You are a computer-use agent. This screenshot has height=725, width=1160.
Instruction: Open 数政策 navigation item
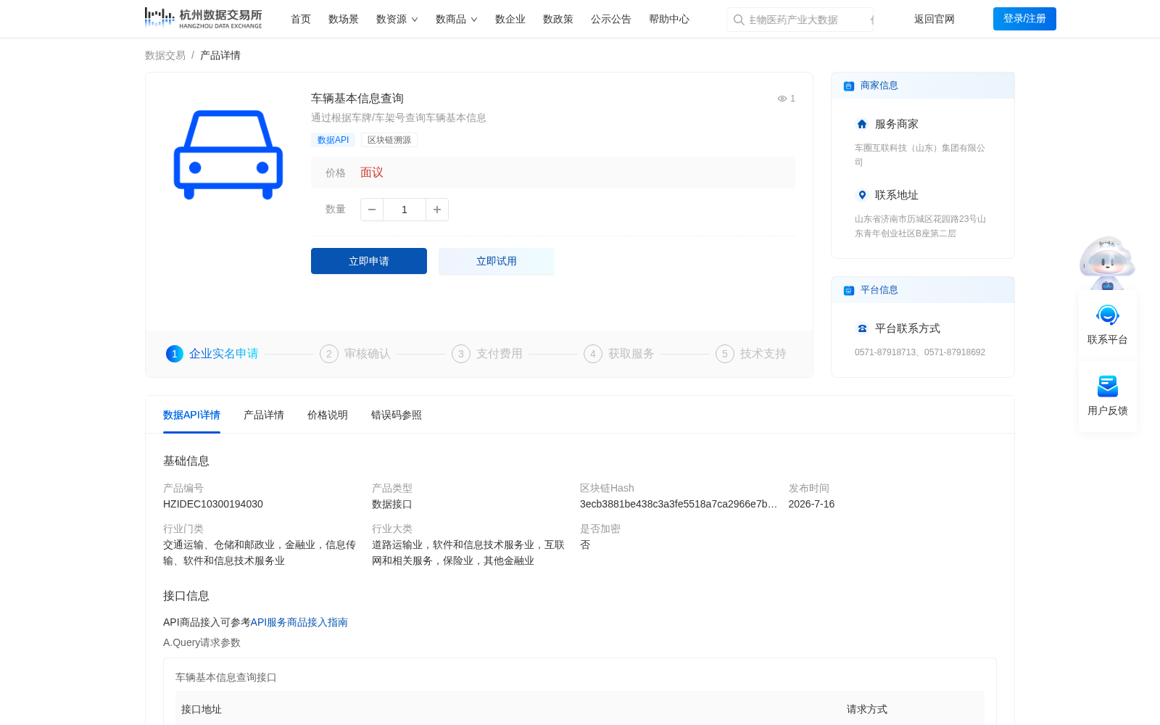coord(558,19)
